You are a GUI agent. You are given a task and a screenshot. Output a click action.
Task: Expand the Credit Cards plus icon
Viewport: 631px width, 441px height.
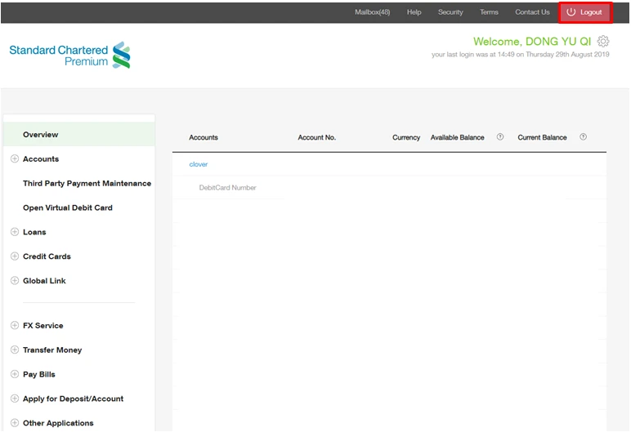15,256
